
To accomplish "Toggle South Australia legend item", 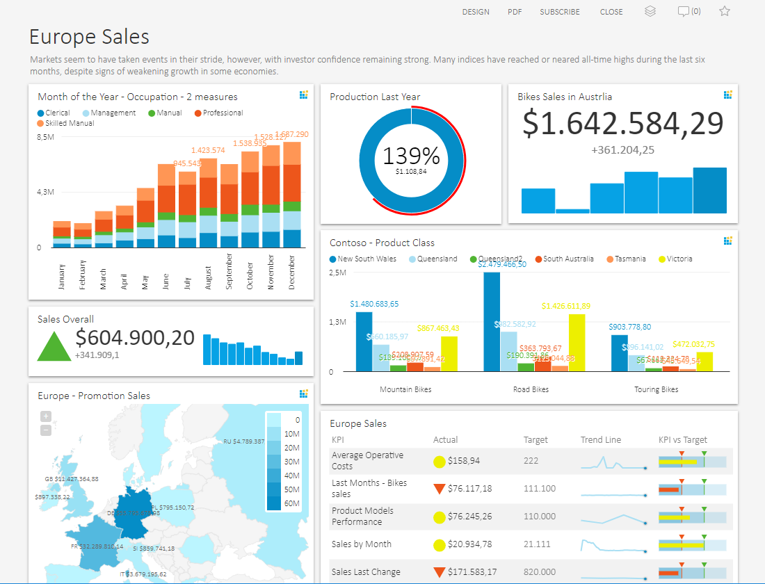I will [x=565, y=259].
